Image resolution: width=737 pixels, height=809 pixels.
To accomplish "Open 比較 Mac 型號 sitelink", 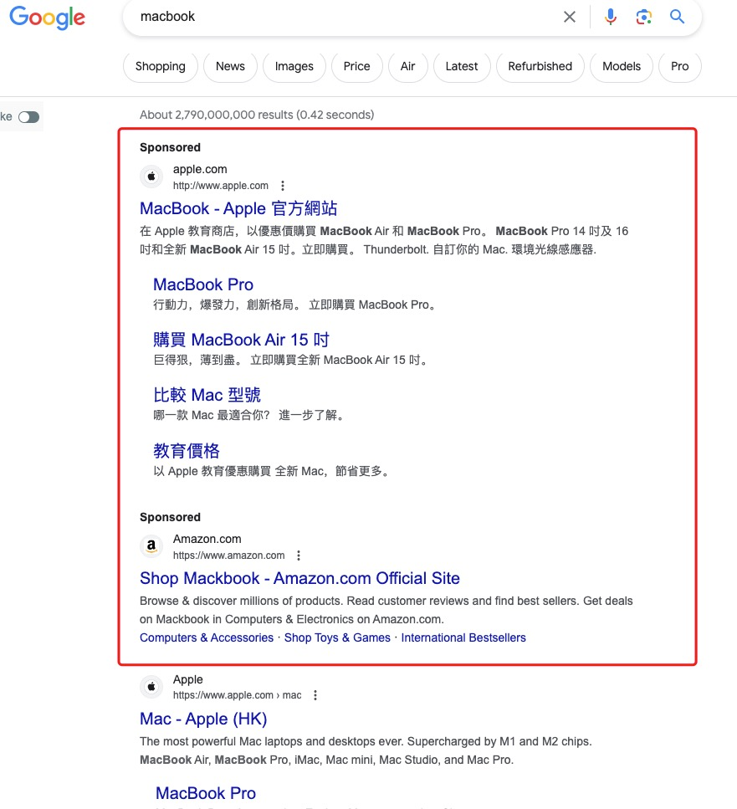I will [x=207, y=395].
